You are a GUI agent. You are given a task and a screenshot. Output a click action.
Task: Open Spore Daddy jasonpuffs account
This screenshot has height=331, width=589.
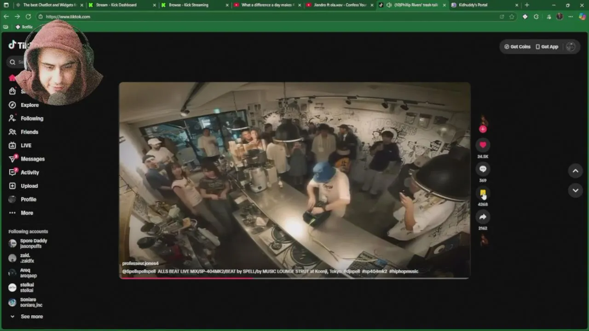pos(28,243)
